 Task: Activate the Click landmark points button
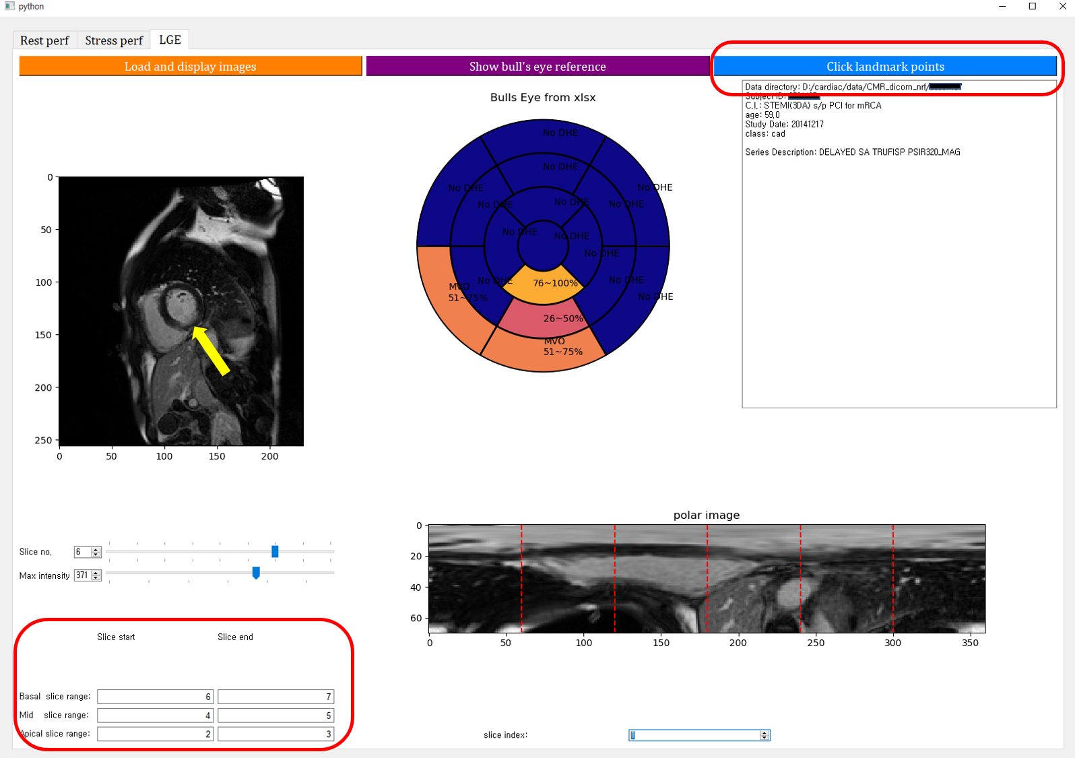tap(885, 66)
